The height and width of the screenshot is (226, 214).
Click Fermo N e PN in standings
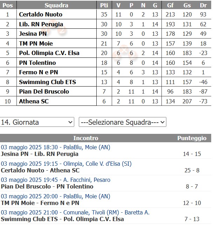39,73
